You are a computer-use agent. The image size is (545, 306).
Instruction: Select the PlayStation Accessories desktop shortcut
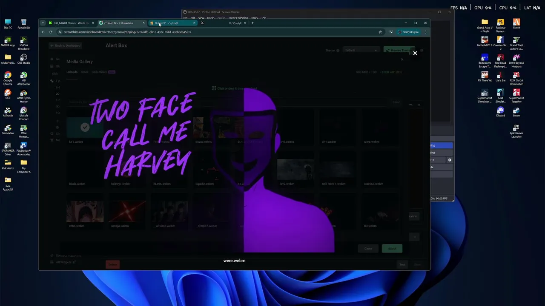tap(24, 149)
